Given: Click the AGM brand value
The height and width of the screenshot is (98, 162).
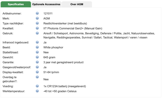Looking at the screenshot, I should [x=47, y=19].
